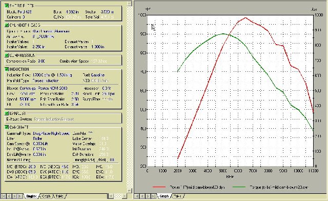
Task: Open the Fuel Gasoline dropdown
Action: (x=98, y=75)
